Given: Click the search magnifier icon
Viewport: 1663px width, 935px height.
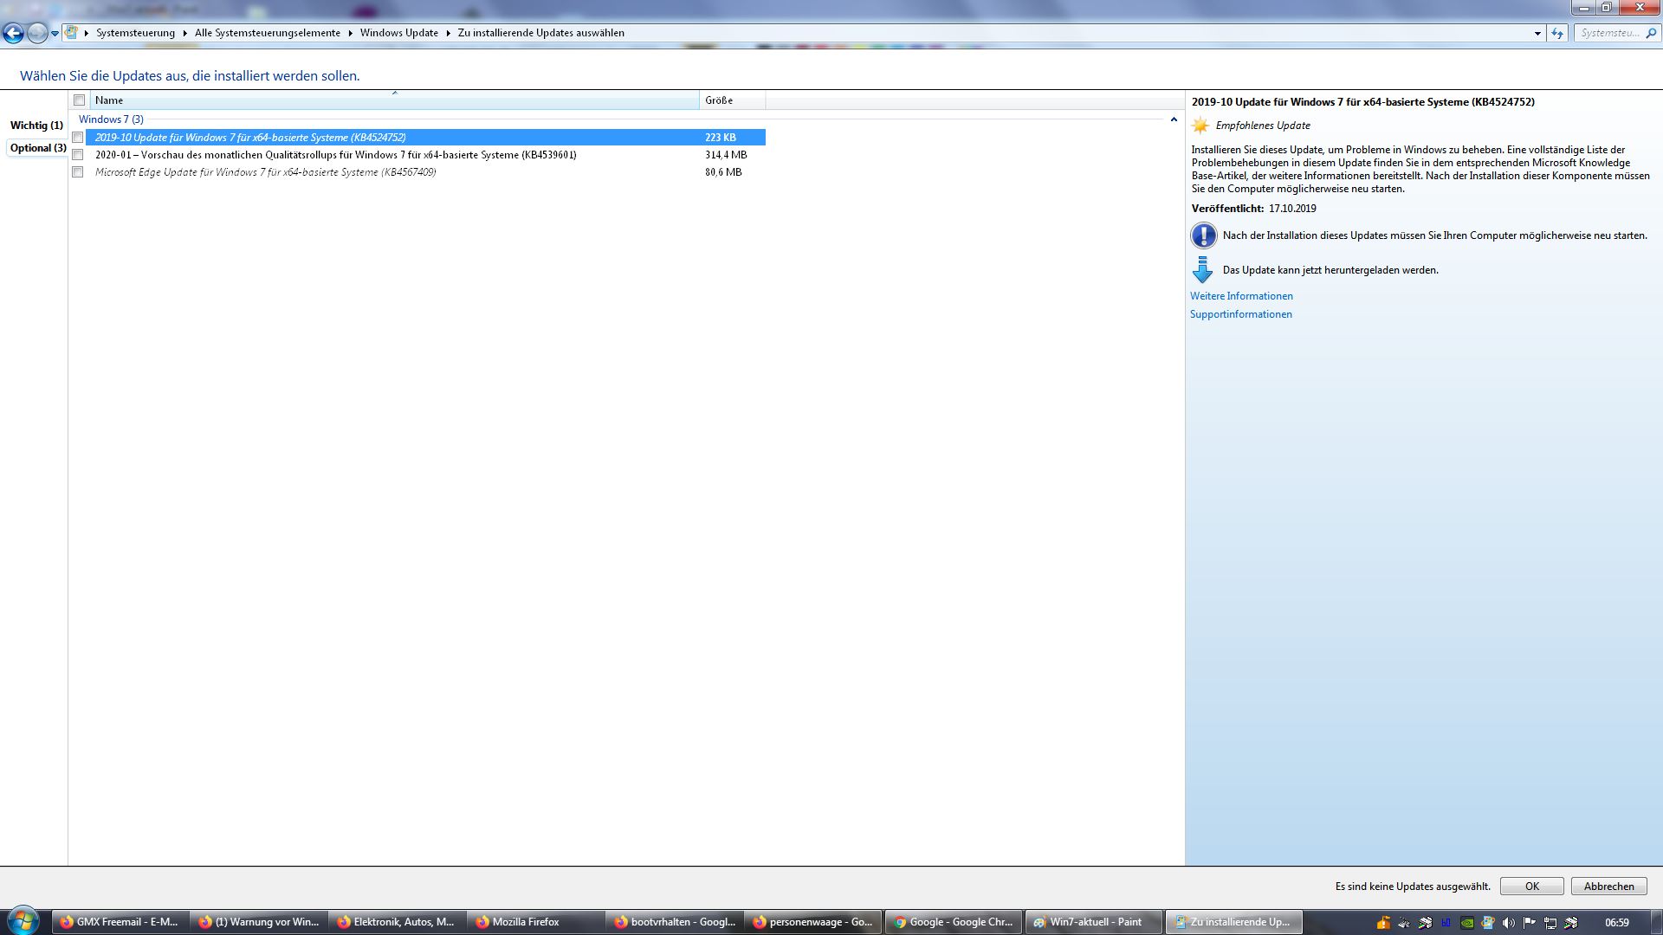Looking at the screenshot, I should coord(1651,33).
